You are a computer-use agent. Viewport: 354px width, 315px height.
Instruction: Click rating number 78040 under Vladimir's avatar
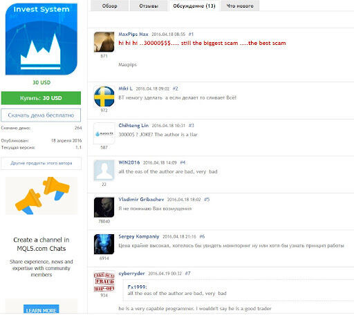click(x=104, y=222)
